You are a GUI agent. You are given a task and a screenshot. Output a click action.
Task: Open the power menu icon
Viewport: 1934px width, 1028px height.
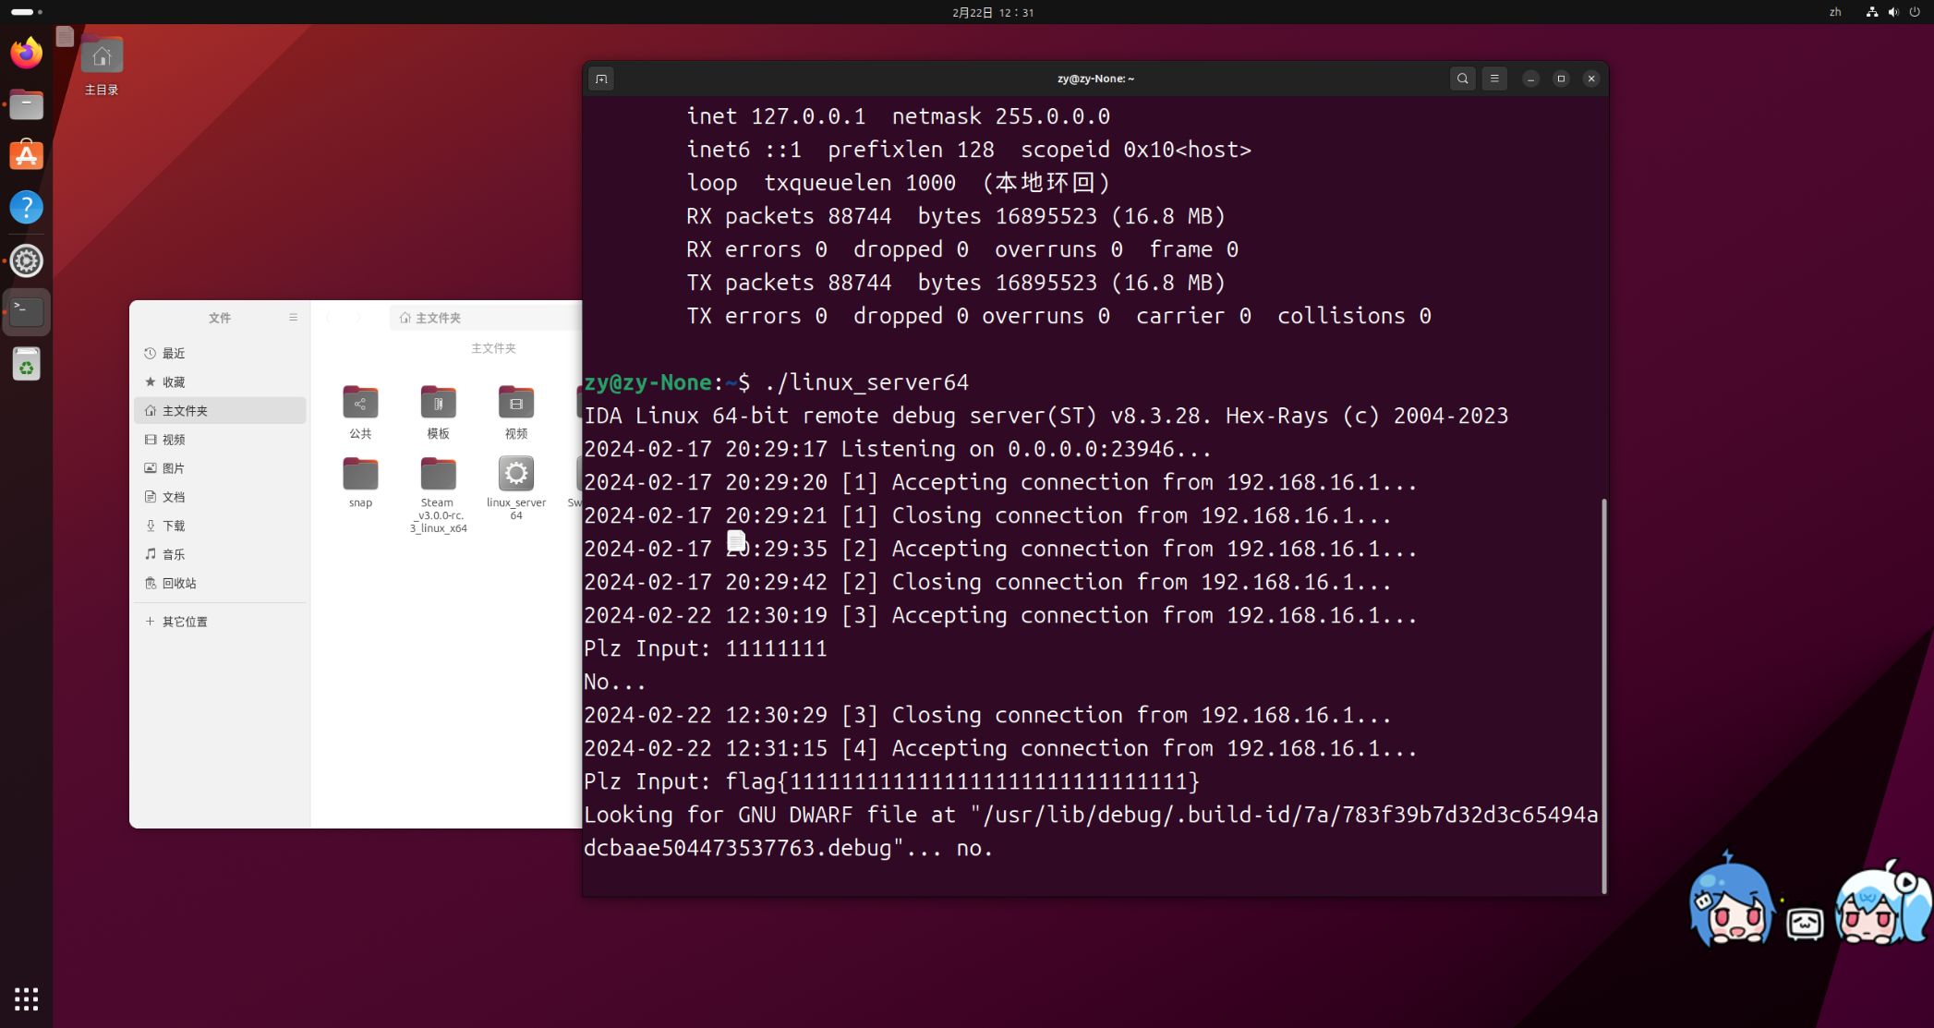pyautogui.click(x=1915, y=12)
